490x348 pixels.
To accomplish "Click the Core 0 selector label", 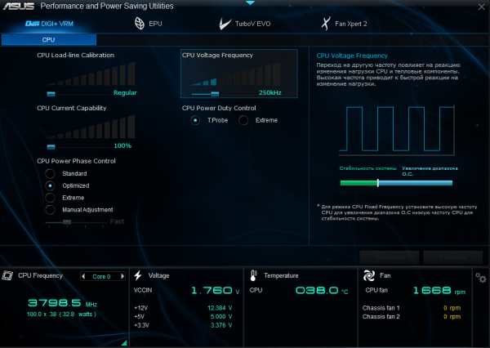I will click(x=101, y=276).
